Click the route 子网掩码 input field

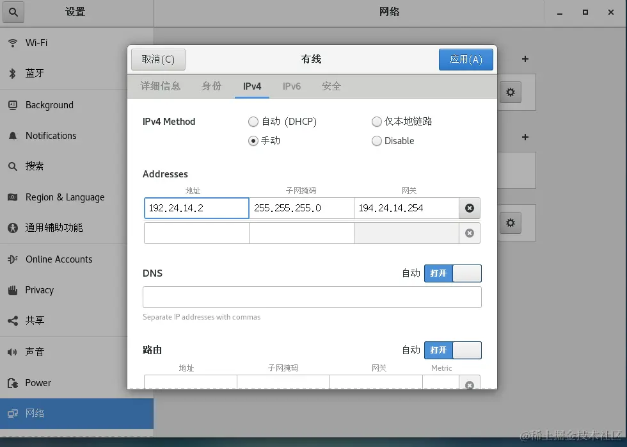(283, 382)
